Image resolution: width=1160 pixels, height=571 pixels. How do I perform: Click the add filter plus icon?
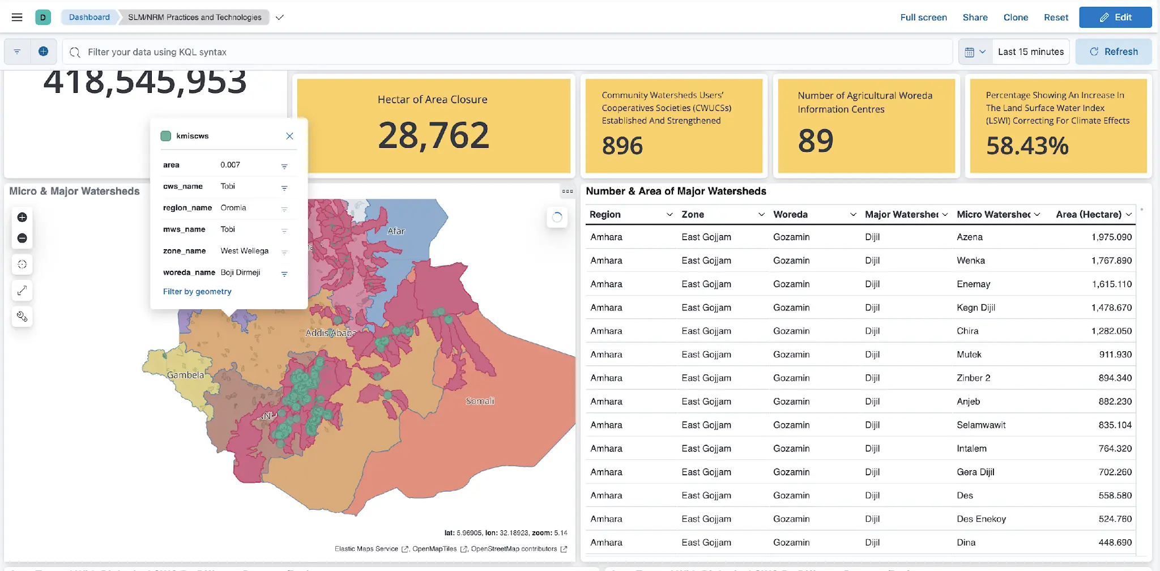tap(43, 52)
